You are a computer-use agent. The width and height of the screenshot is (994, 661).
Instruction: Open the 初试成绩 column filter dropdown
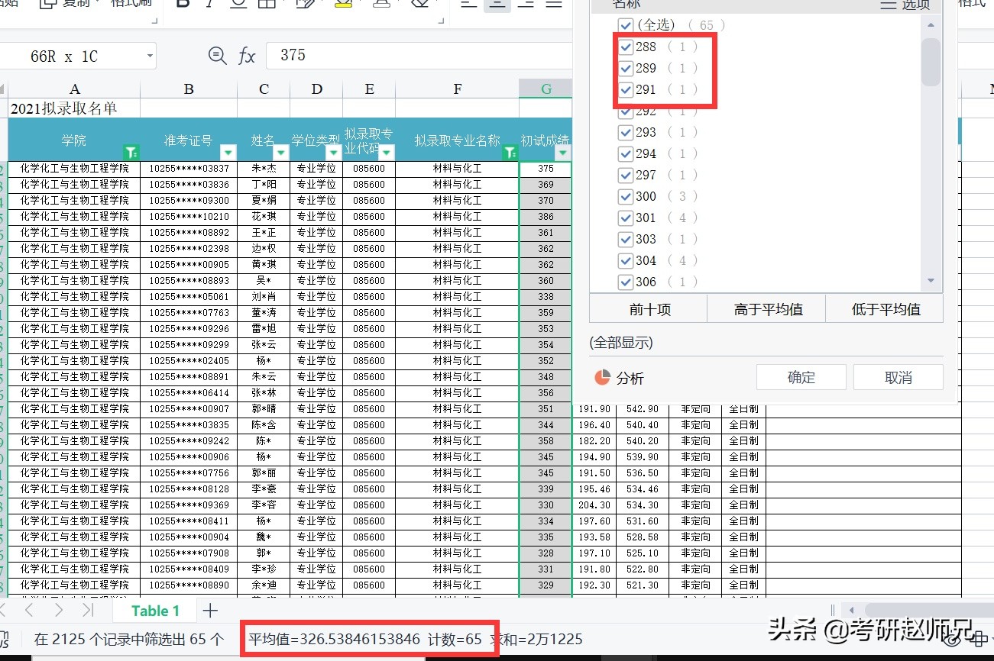pos(562,153)
